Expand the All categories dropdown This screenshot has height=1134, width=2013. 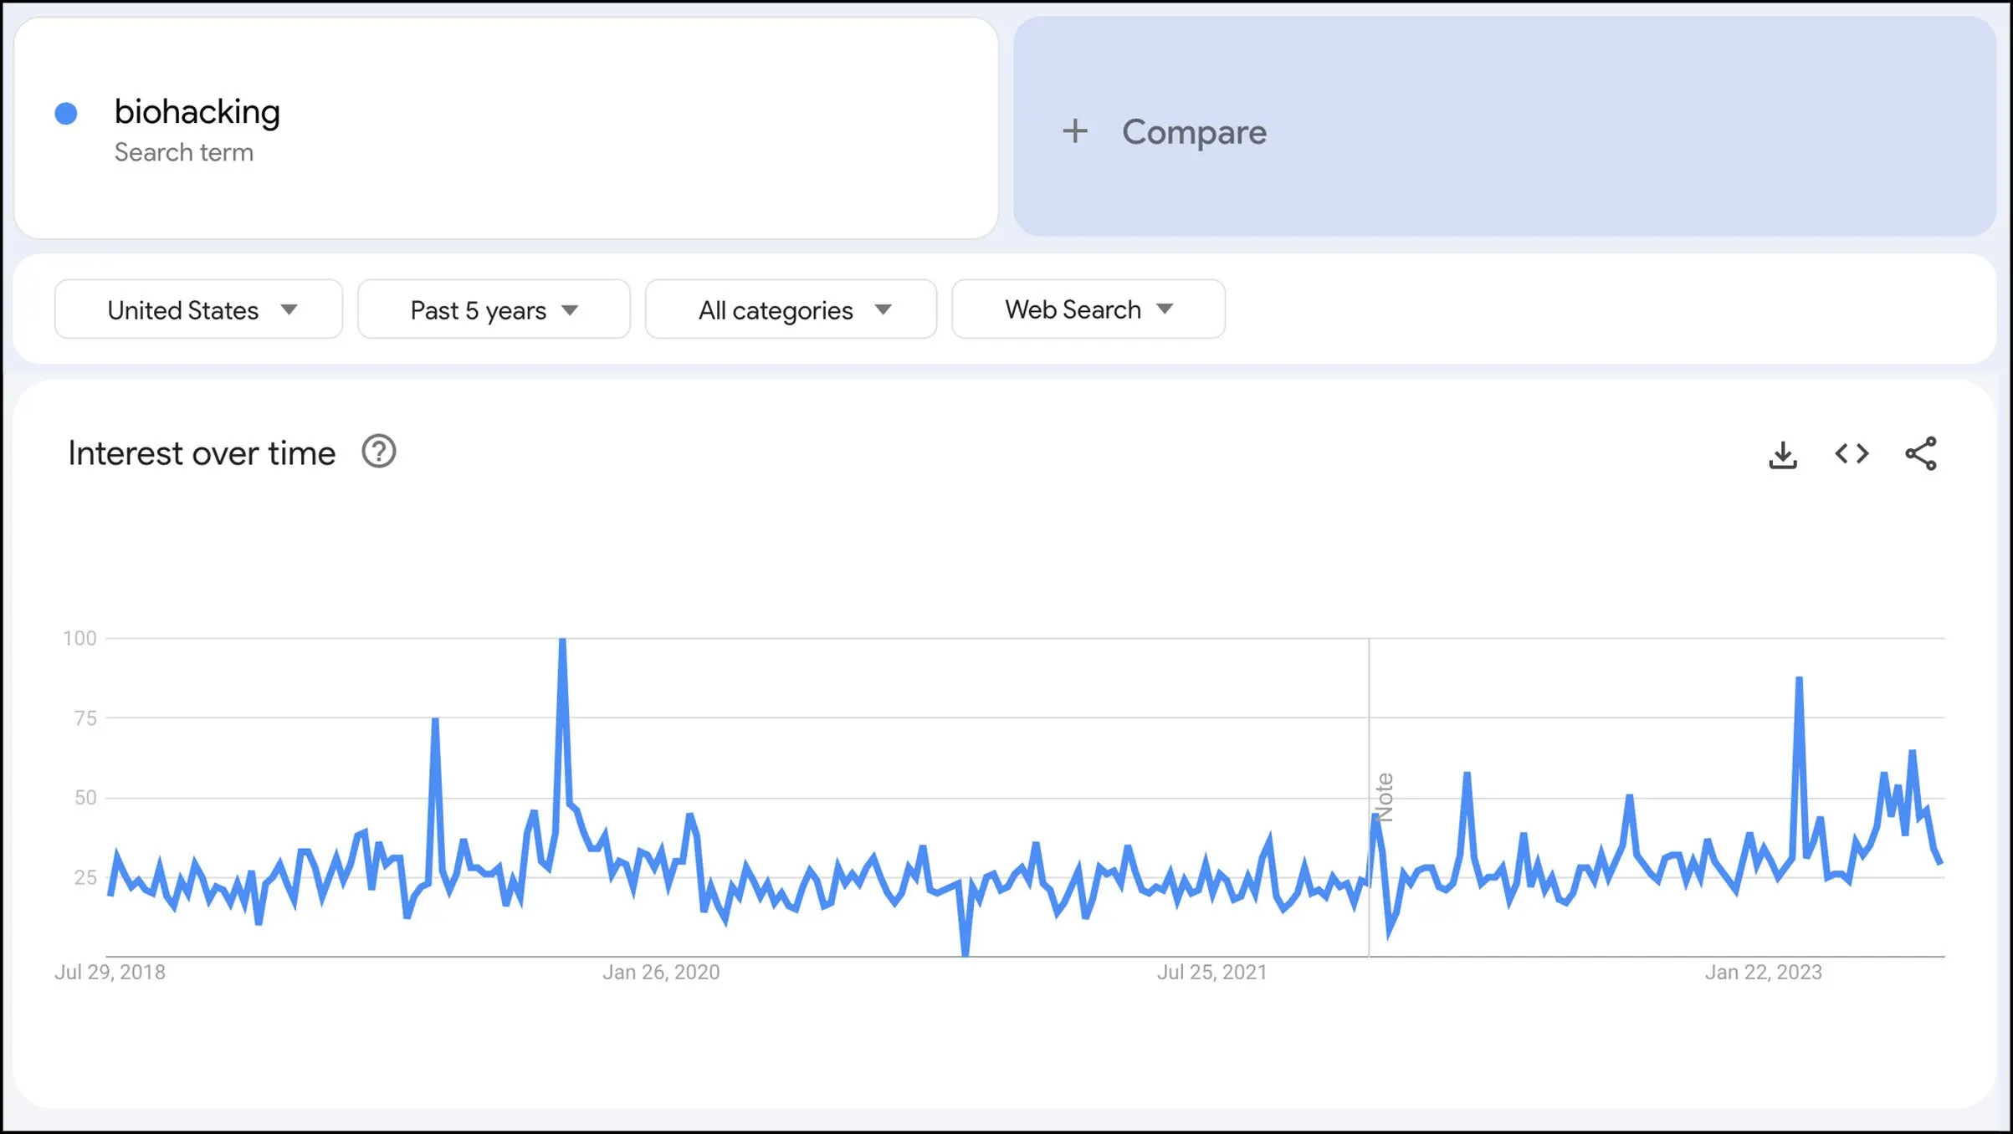[790, 309]
